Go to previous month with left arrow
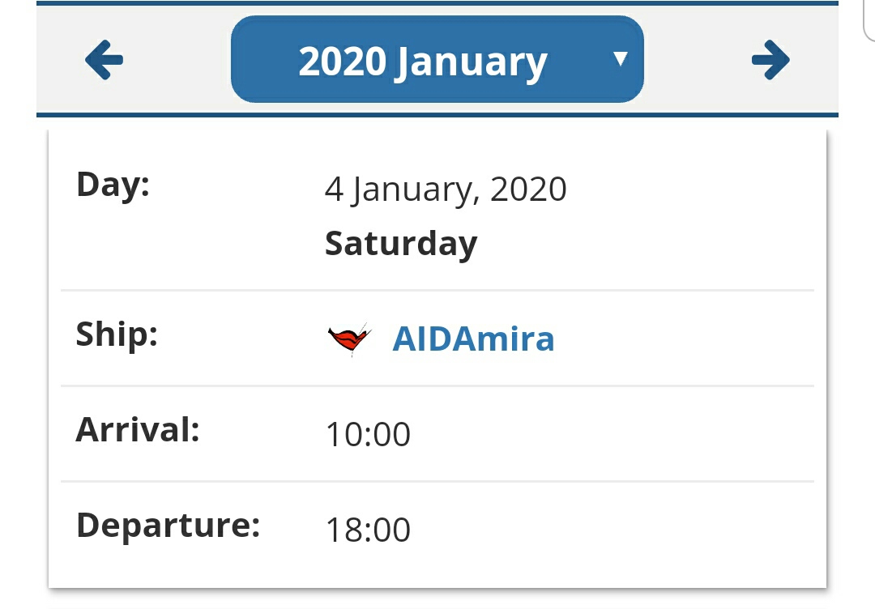This screenshot has height=609, width=875. 105,60
